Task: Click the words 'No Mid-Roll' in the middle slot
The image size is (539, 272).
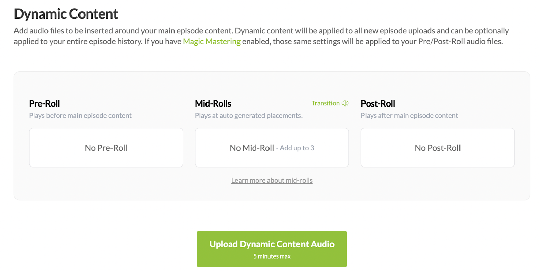Action: coord(252,148)
